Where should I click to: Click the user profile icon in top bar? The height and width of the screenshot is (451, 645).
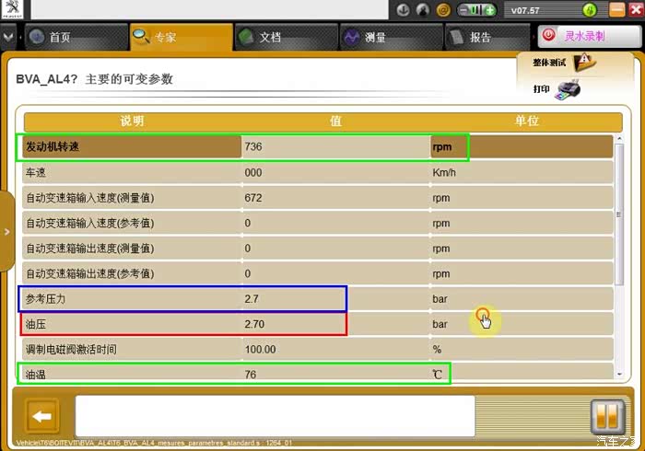pos(422,10)
